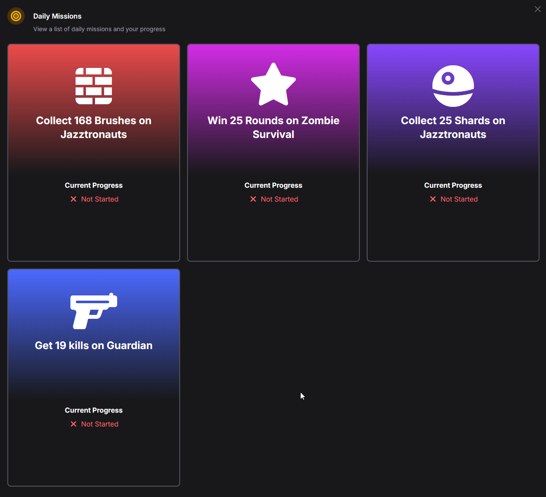Click the red X on Guardian mission status

73,424
